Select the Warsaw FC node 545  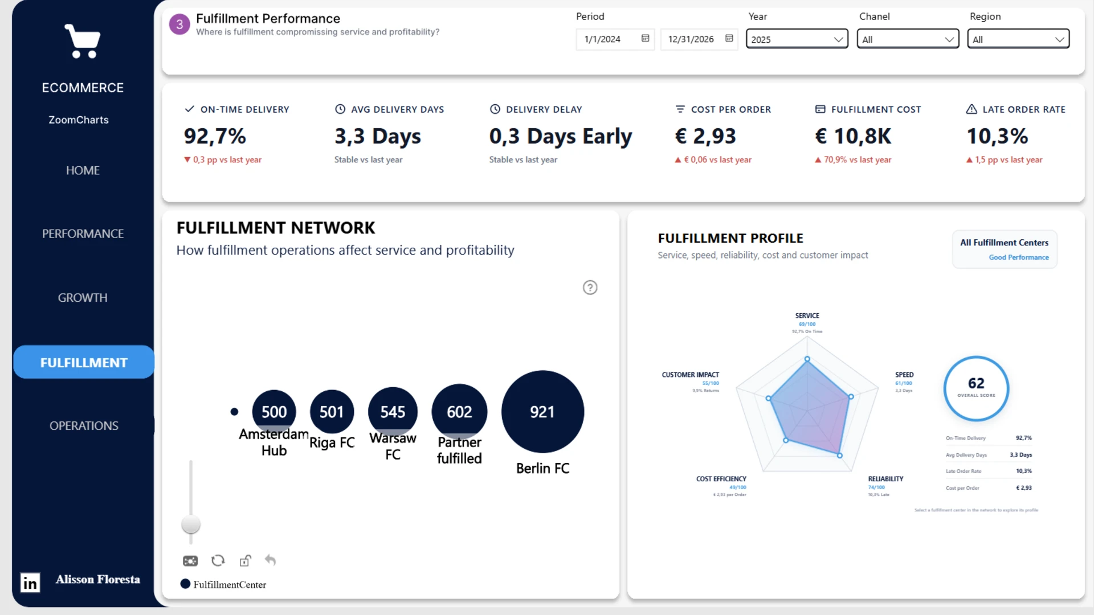[x=393, y=412]
